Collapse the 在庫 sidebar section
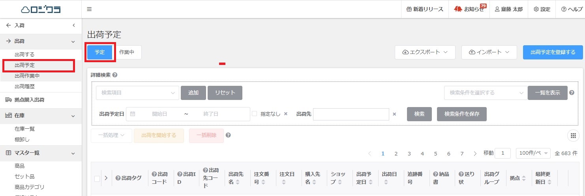Viewport: 585px width, 196px height. pyautogui.click(x=73, y=116)
